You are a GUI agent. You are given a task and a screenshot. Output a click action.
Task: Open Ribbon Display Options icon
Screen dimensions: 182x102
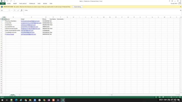[172, 1]
